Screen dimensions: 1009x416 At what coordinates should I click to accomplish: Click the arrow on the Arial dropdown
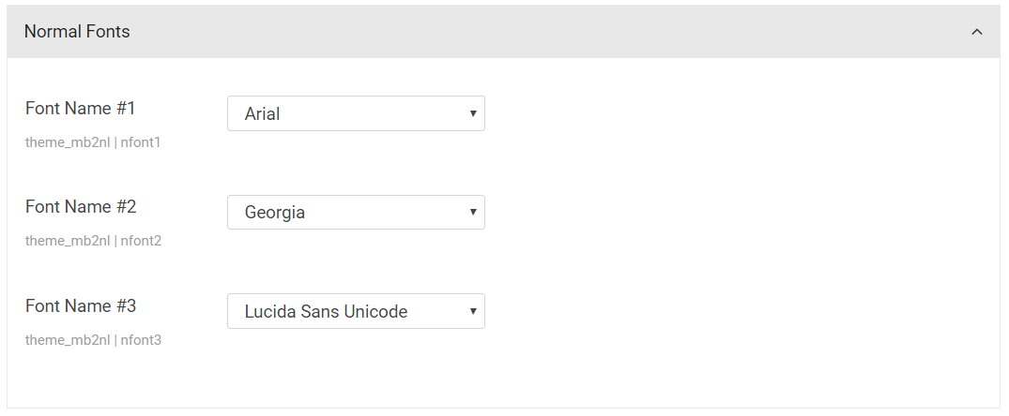pos(473,113)
